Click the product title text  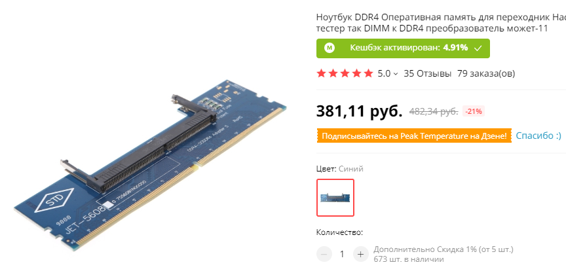441,23
